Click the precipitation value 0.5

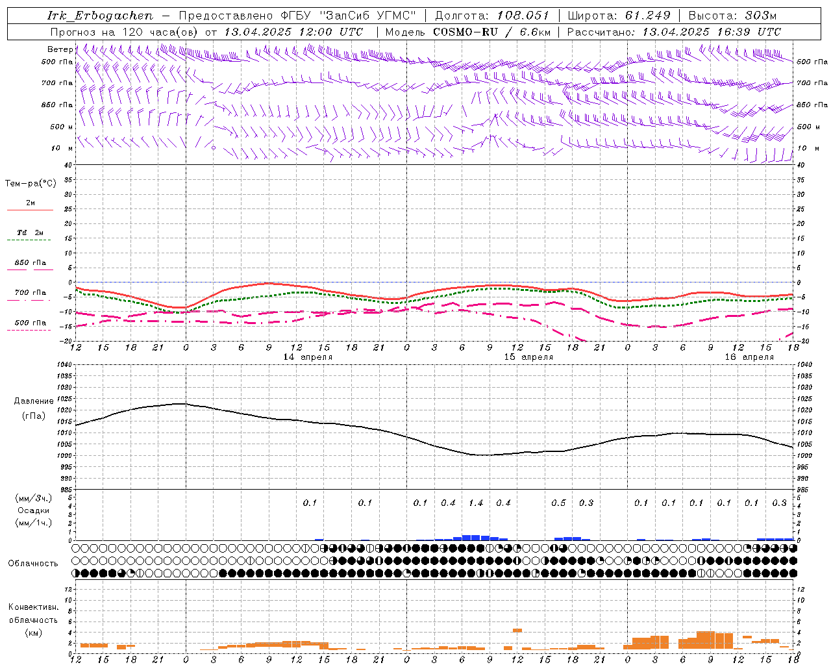point(558,503)
